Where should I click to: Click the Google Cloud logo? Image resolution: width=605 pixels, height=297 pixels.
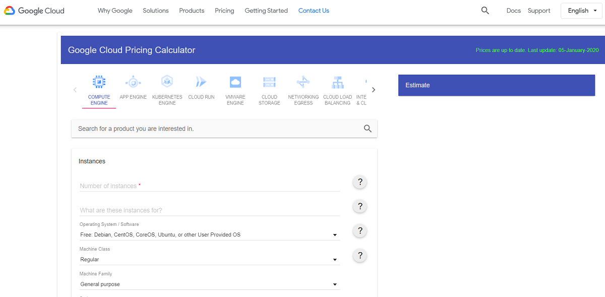pos(34,11)
